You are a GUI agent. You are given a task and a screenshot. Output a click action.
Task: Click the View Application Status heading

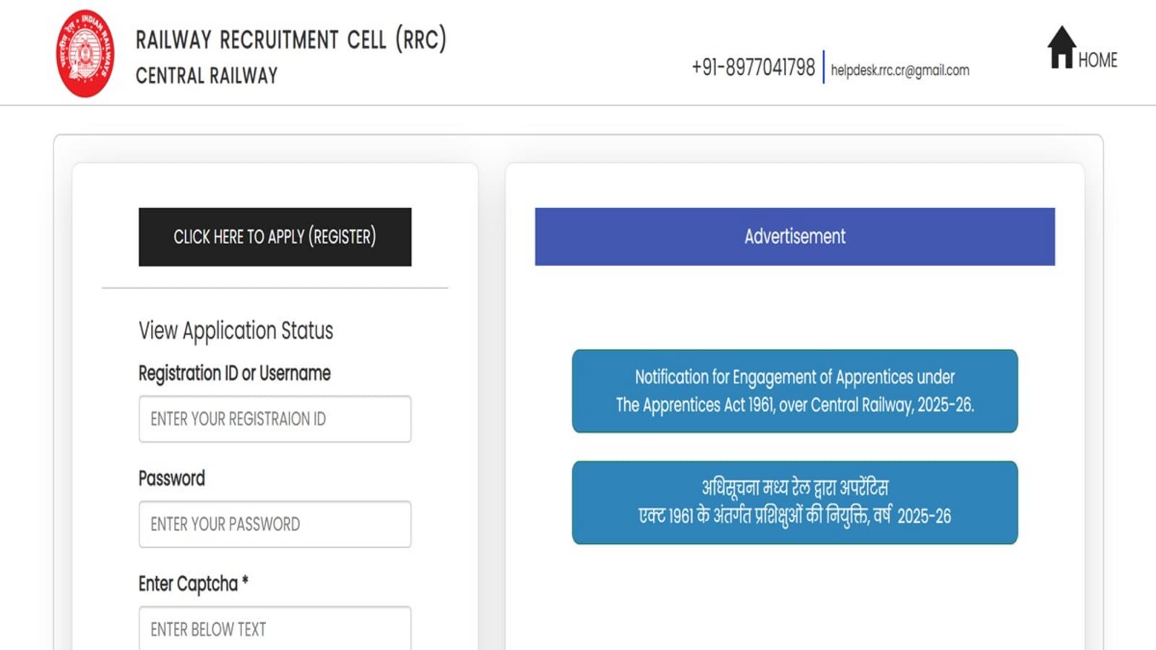236,331
